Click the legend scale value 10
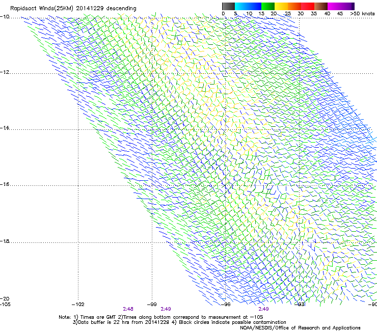 click(249, 13)
